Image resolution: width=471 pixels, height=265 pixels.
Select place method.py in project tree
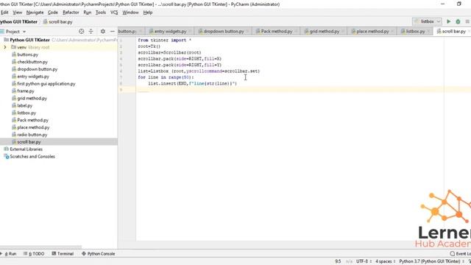coord(33,127)
